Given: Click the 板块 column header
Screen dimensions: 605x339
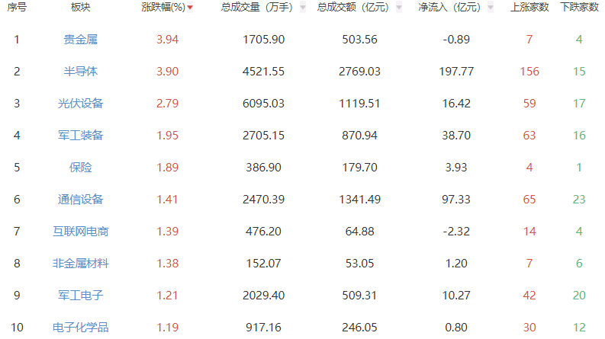Looking at the screenshot, I should pyautogui.click(x=80, y=8).
